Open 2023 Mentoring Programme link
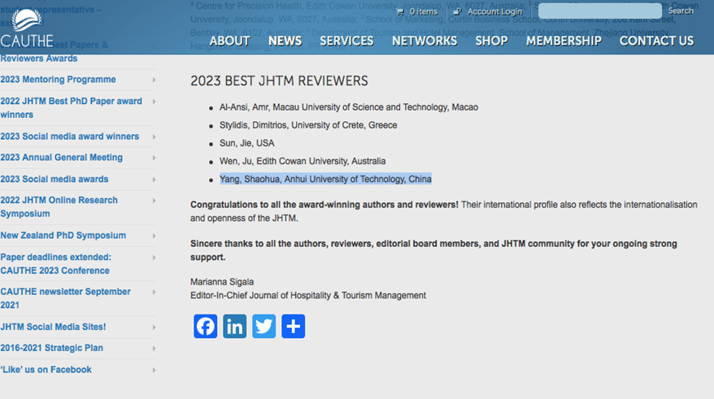Image resolution: width=714 pixels, height=399 pixels. point(58,80)
